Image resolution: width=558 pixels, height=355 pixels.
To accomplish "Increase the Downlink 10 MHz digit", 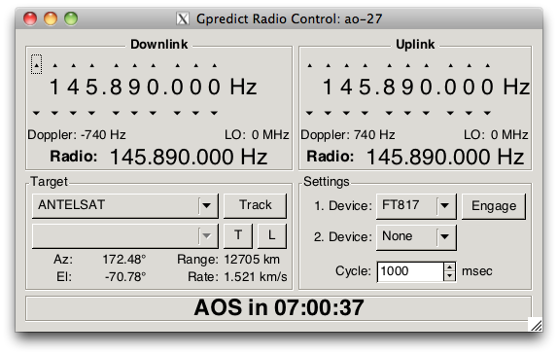I will (x=73, y=65).
